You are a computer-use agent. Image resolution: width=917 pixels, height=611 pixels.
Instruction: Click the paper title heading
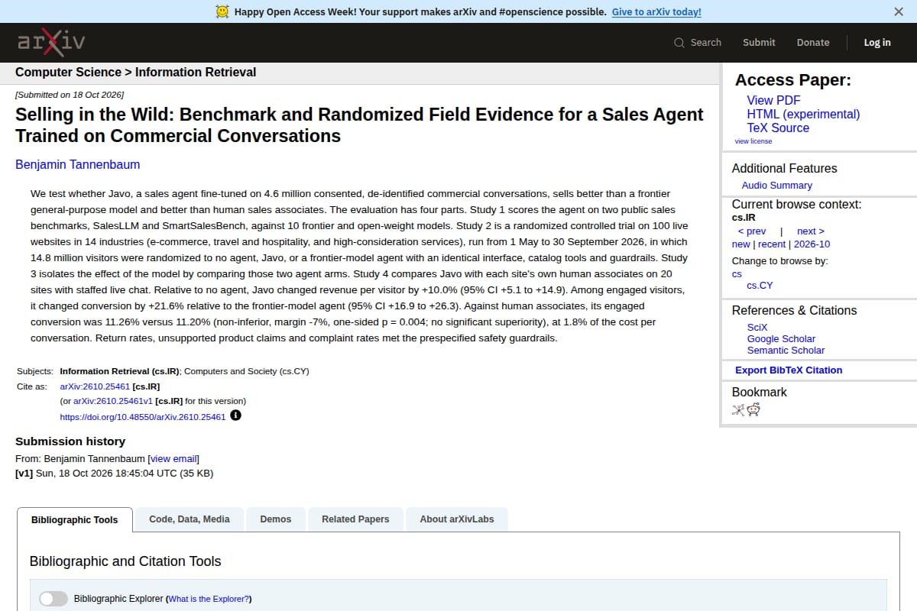[359, 125]
